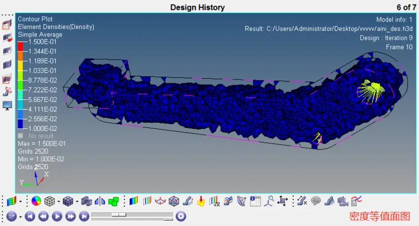
Task: Click the '7.222E-02' legend value
Action: click(x=42, y=90)
